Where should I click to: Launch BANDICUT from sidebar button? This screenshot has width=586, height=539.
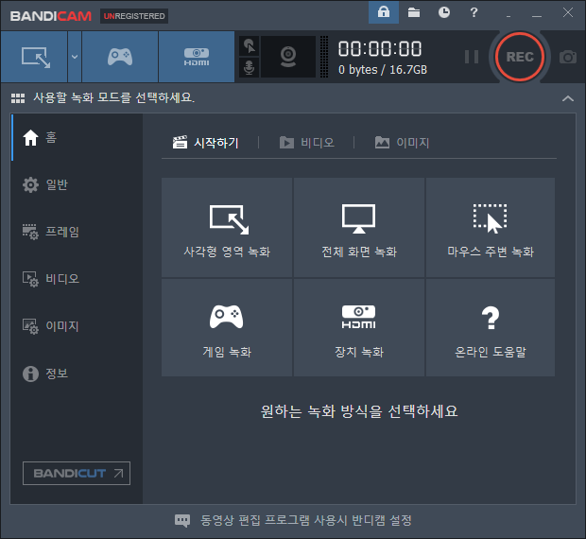[77, 473]
